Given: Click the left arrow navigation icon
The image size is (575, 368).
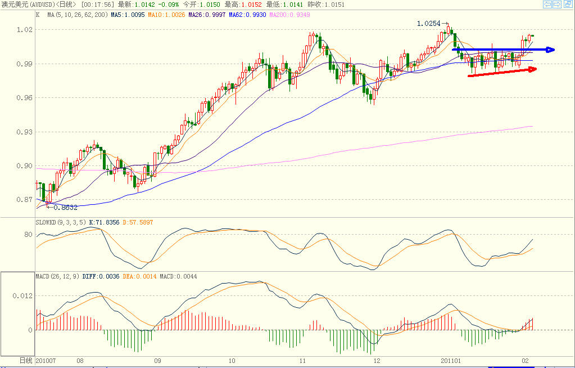Looking at the screenshot, I should (547, 5).
